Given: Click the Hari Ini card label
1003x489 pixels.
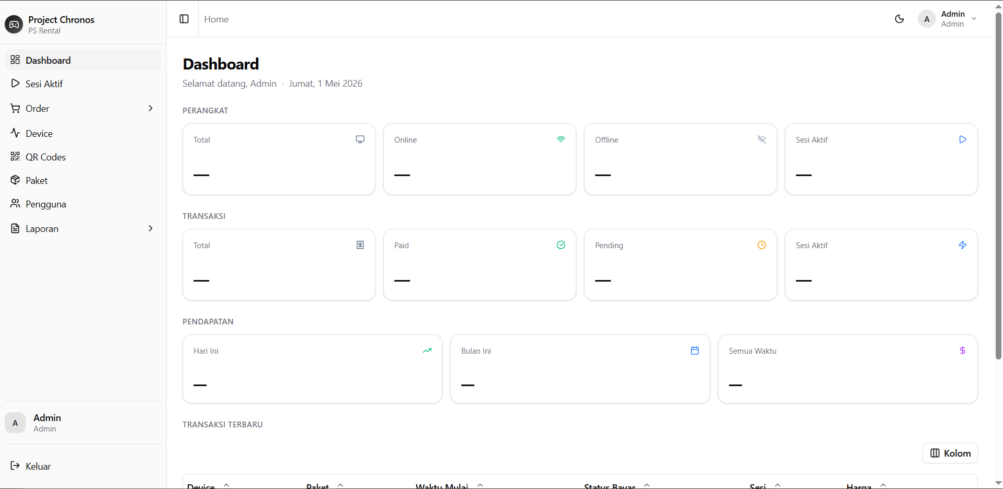Looking at the screenshot, I should click(206, 351).
